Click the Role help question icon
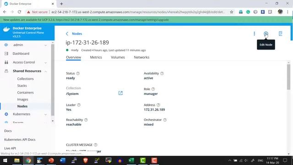The height and width of the screenshot is (165, 293). coord(153,89)
